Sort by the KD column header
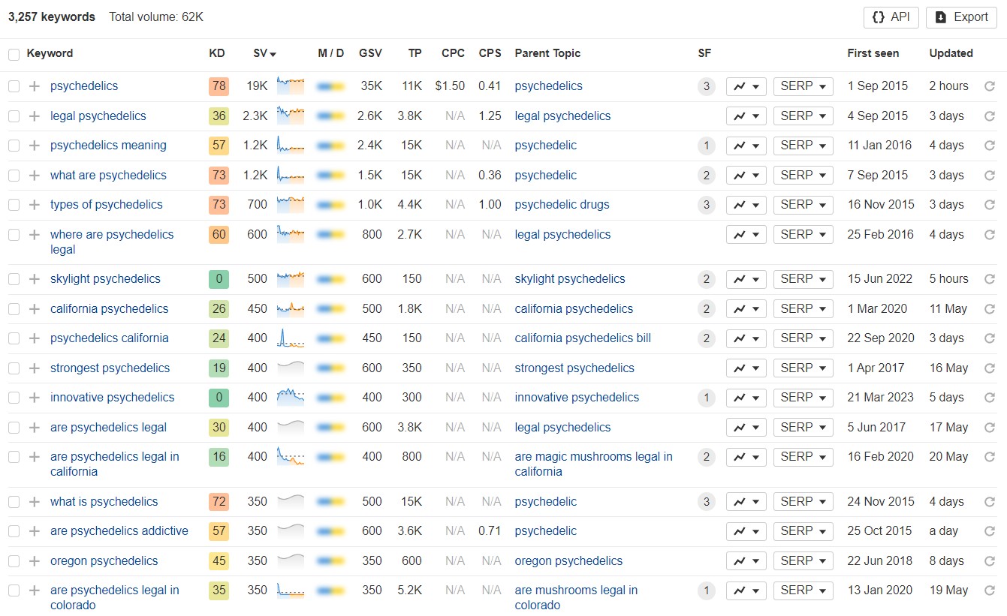This screenshot has width=1007, height=616. 216,53
